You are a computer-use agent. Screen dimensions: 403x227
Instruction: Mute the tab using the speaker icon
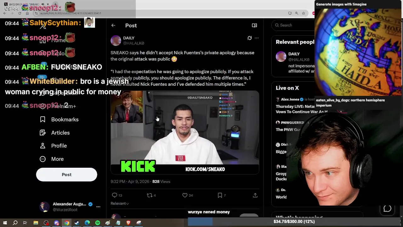click(x=43, y=4)
